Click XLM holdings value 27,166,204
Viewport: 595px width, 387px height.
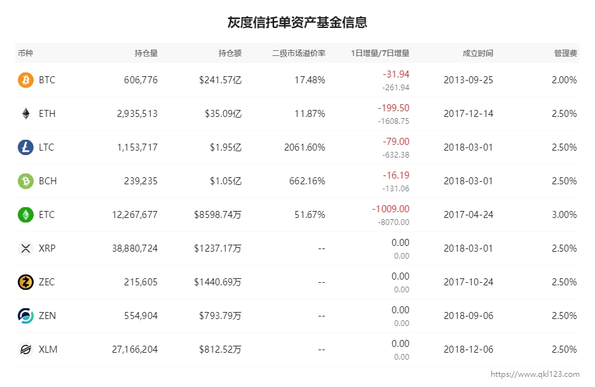(135, 350)
